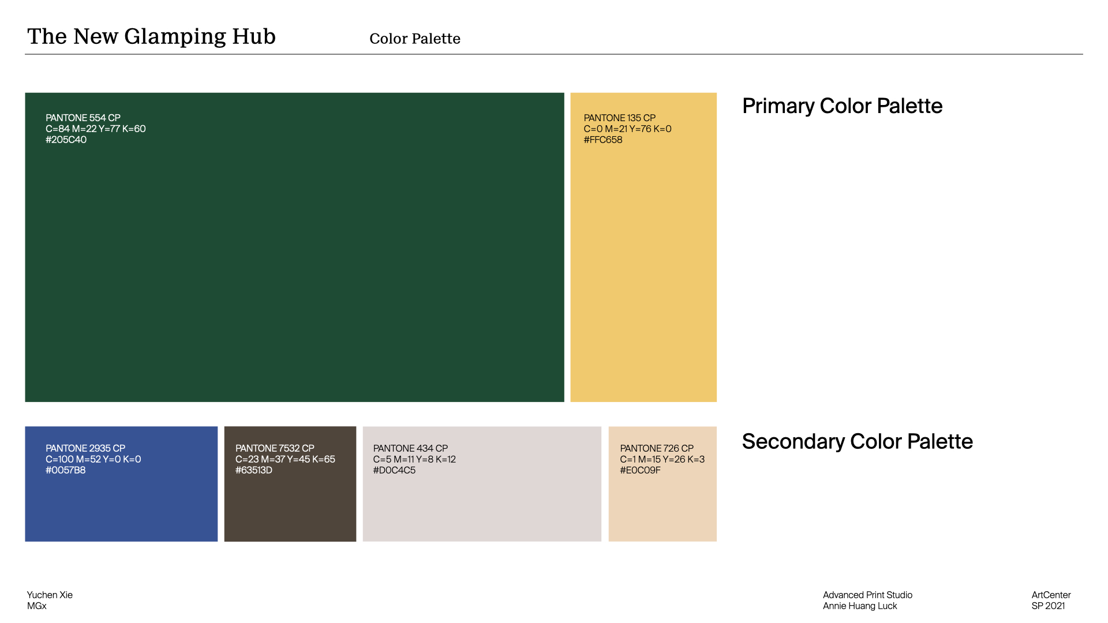1108x623 pixels.
Task: Click the #63513D hex code text
Action: [x=254, y=470]
